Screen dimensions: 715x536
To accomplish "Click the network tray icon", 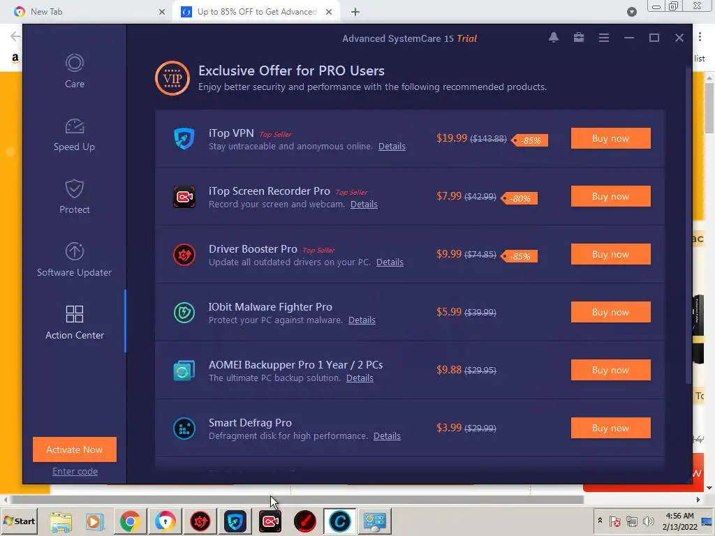I will tap(631, 521).
